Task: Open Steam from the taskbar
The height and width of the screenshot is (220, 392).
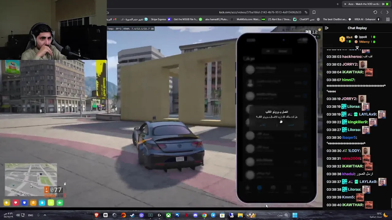Action: (132, 215)
